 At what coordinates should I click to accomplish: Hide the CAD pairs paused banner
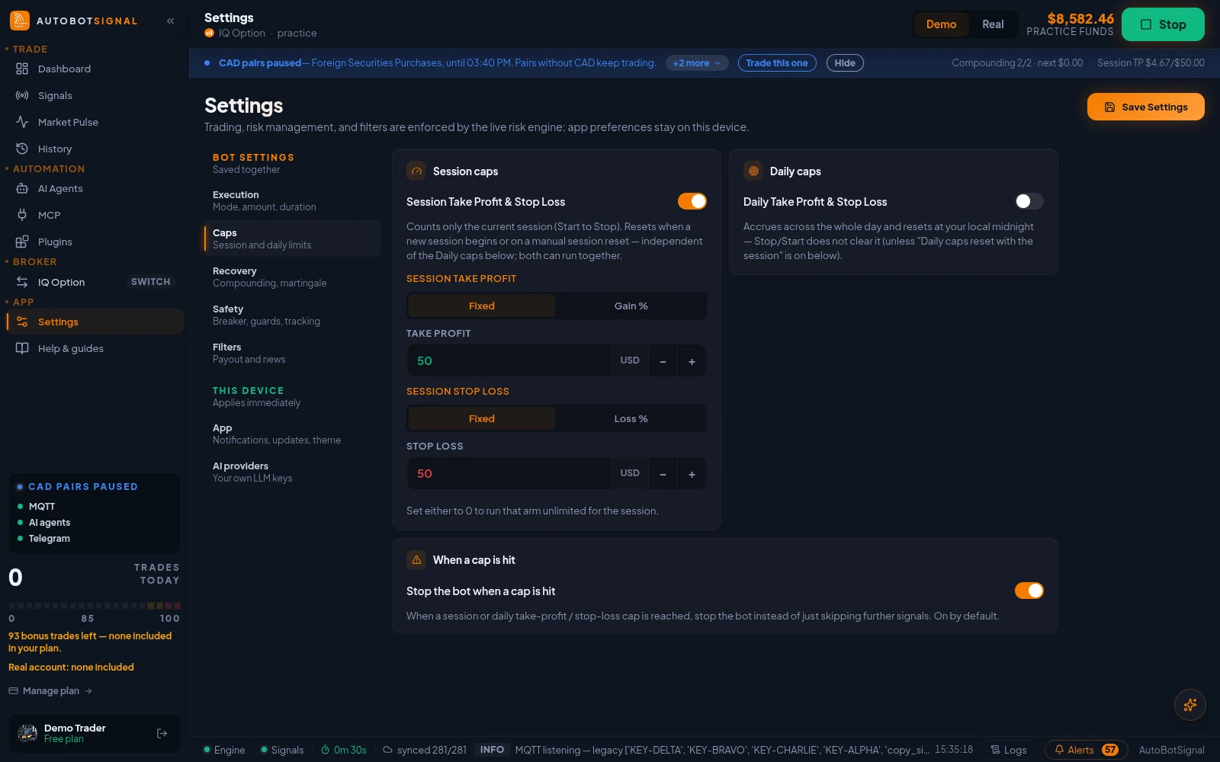[x=845, y=63]
